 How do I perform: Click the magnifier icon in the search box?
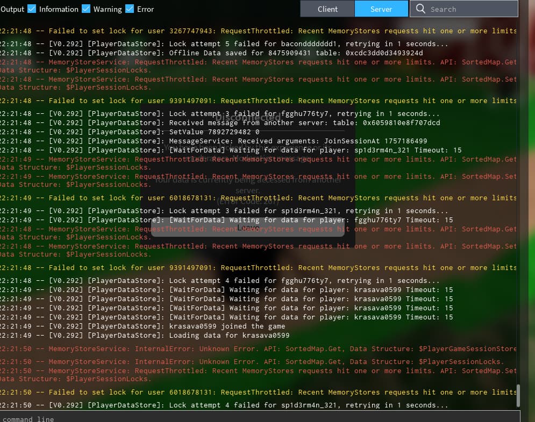(420, 9)
